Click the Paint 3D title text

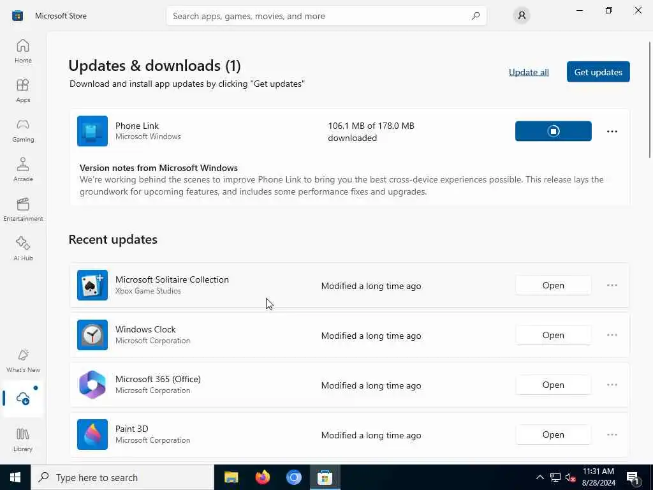pyautogui.click(x=131, y=429)
